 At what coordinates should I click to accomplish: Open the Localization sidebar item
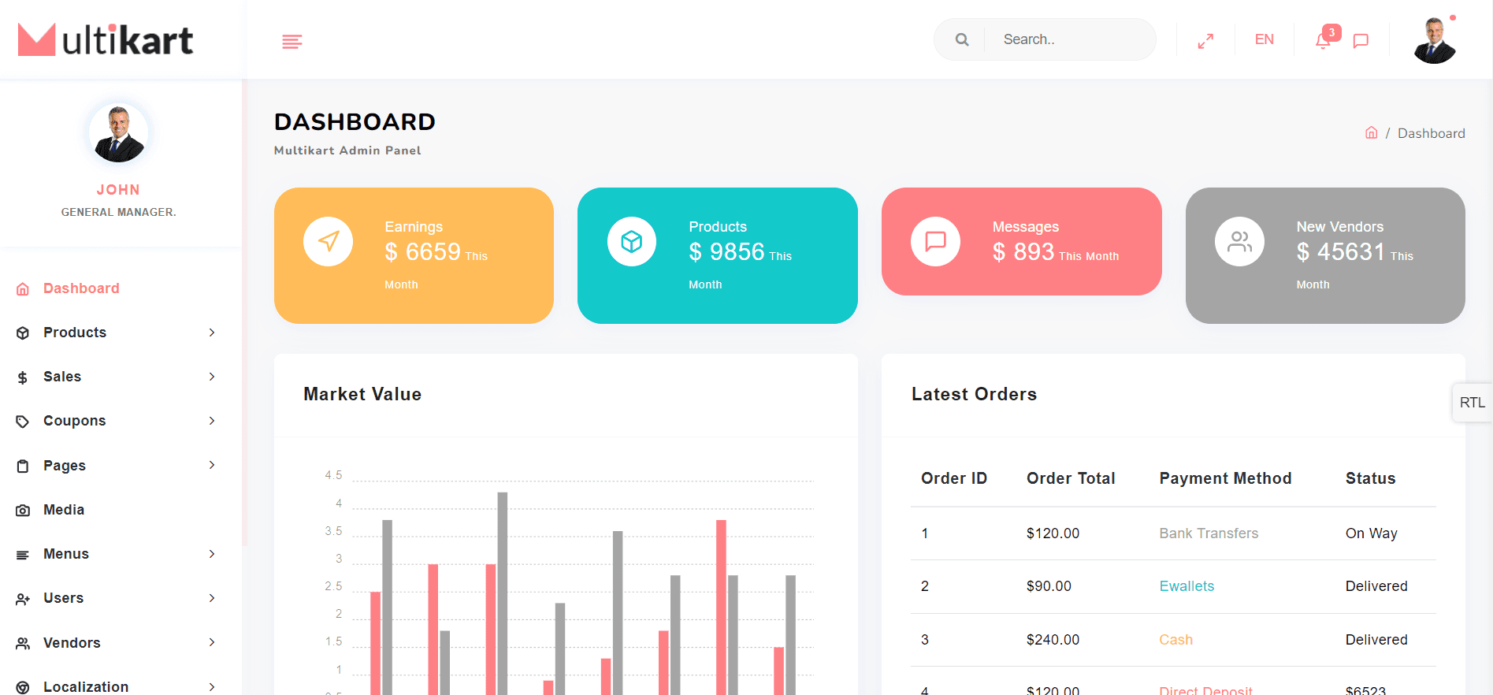pos(86,686)
